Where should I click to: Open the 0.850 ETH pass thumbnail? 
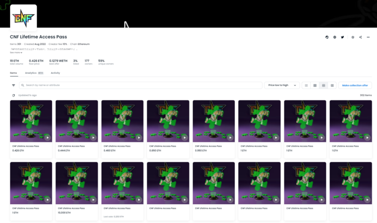coord(168,121)
